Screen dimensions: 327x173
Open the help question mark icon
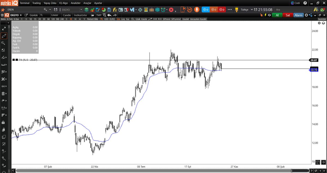[x=305, y=3]
